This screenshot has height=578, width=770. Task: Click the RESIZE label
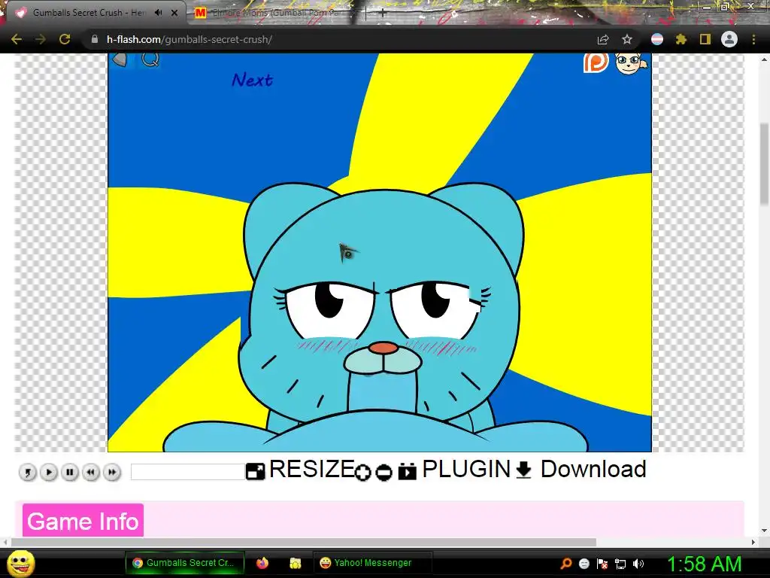click(x=312, y=469)
